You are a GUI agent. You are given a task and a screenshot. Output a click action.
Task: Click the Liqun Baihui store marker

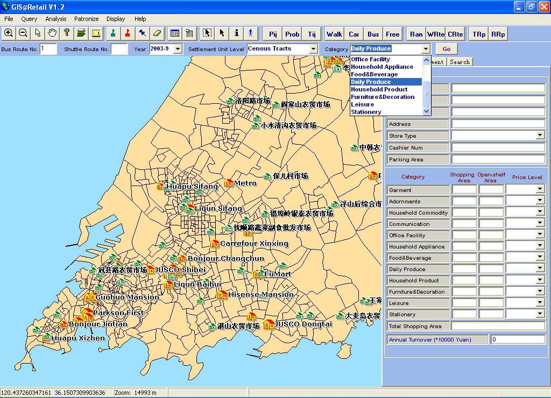168,284
